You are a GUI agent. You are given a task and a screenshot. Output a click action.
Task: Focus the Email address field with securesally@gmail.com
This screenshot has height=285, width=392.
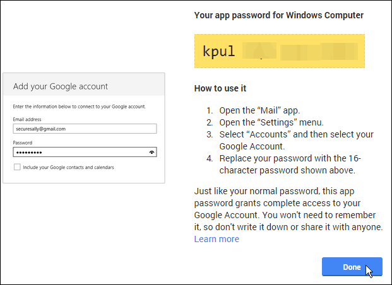click(85, 129)
